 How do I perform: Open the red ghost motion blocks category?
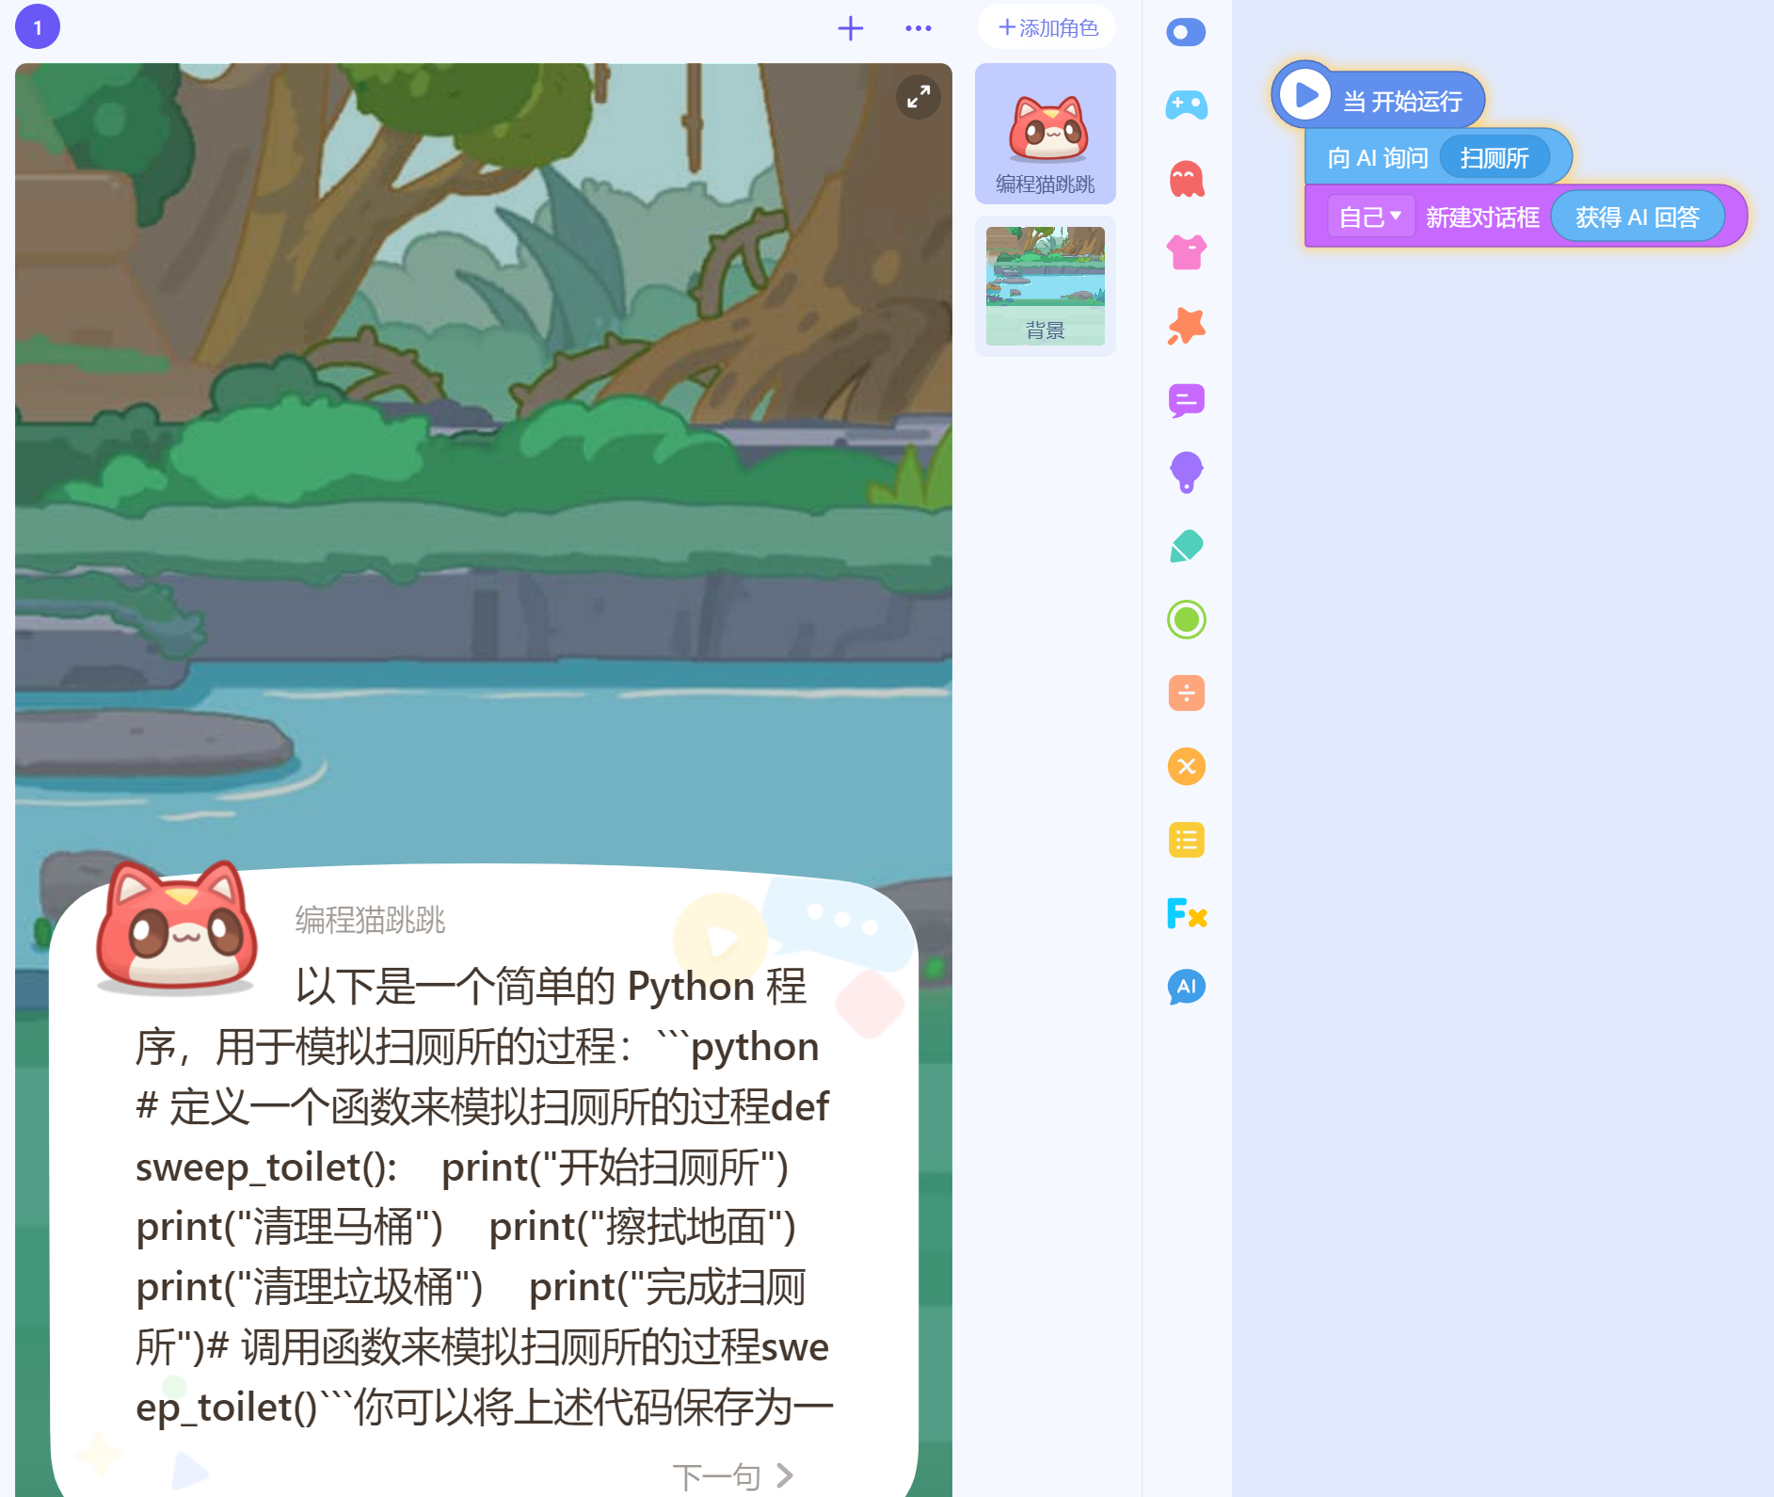(1186, 179)
